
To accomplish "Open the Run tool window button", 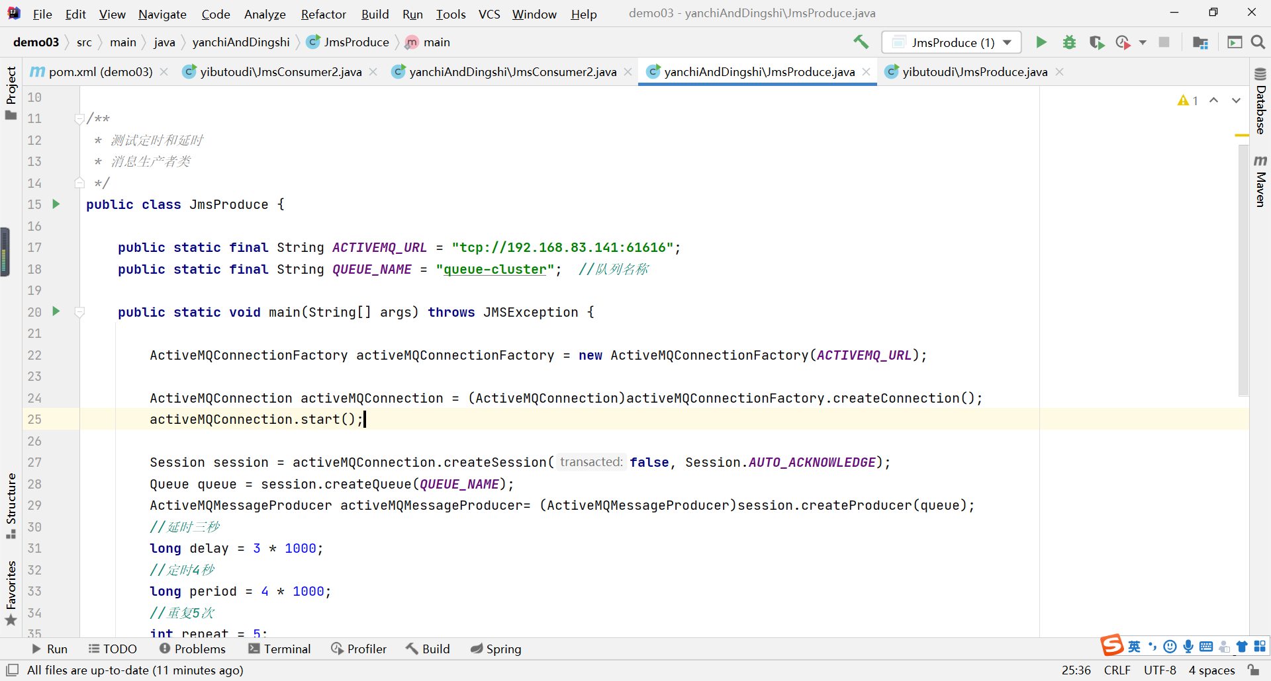I will (50, 649).
